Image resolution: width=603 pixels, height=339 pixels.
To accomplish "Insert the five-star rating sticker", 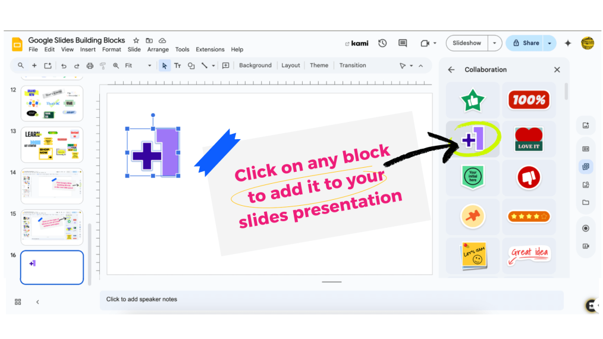I will point(529,216).
